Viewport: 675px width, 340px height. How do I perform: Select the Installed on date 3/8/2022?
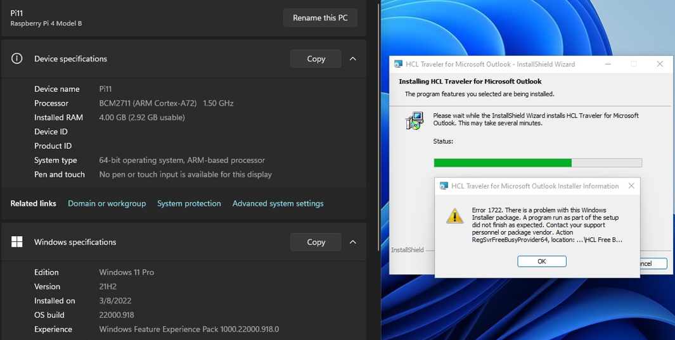click(x=115, y=301)
